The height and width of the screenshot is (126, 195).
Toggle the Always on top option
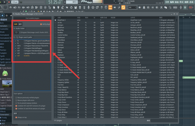(x=16, y=117)
